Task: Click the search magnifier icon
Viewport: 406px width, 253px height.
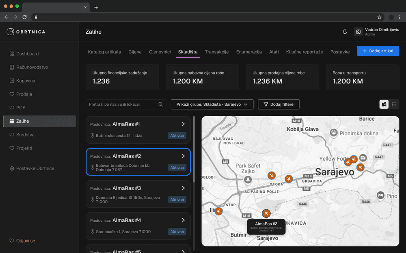Action: coord(161,104)
